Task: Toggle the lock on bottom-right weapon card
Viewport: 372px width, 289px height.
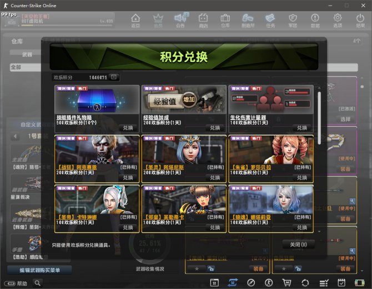Action: 298,269
